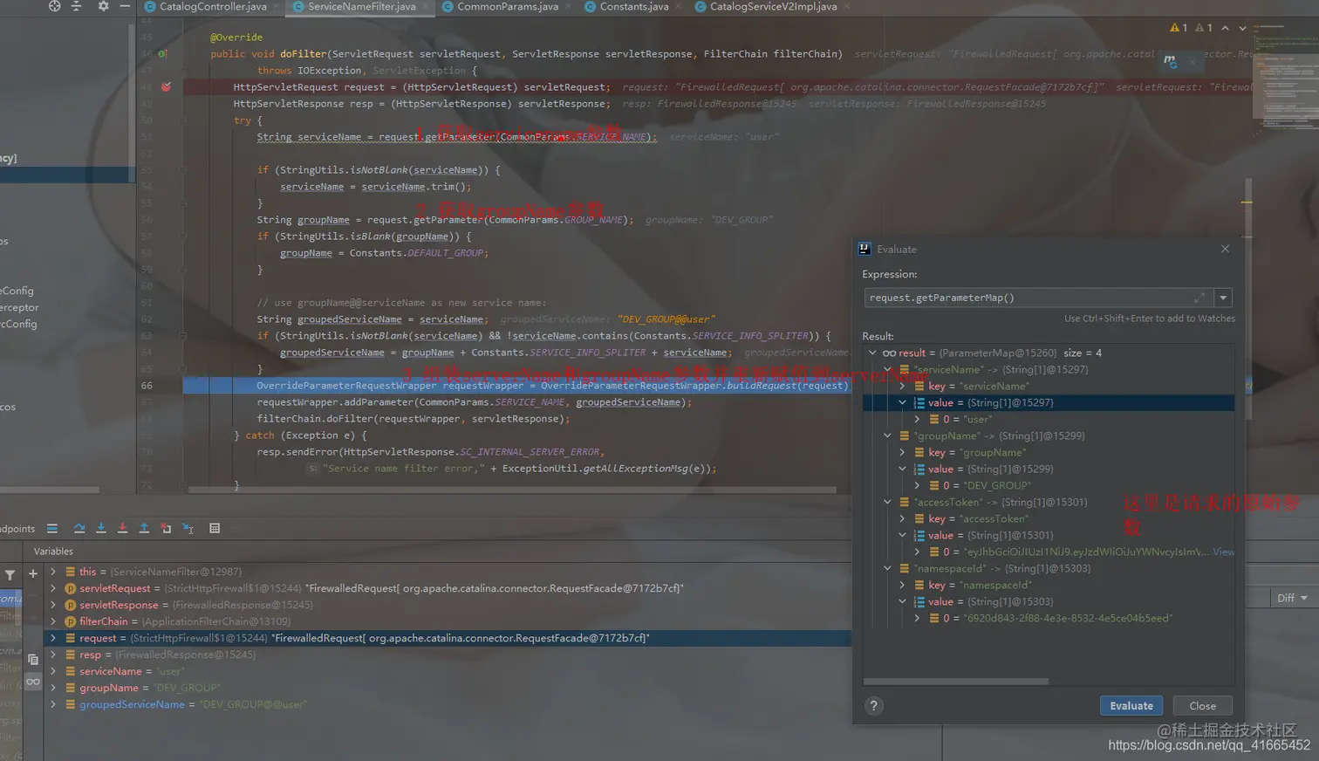Click the View link beside accessToken value
This screenshot has width=1319, height=761.
(1224, 552)
